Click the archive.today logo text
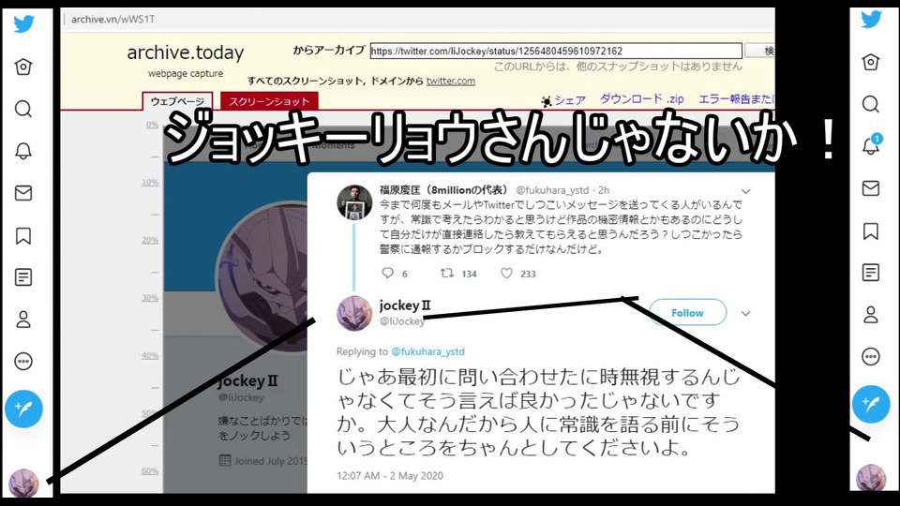Image resolution: width=900 pixels, height=506 pixels. (x=186, y=52)
